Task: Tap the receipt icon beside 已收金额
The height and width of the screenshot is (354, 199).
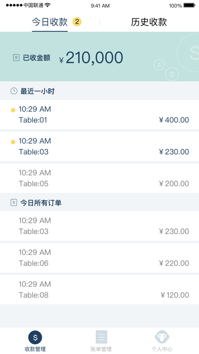Action: (16, 58)
